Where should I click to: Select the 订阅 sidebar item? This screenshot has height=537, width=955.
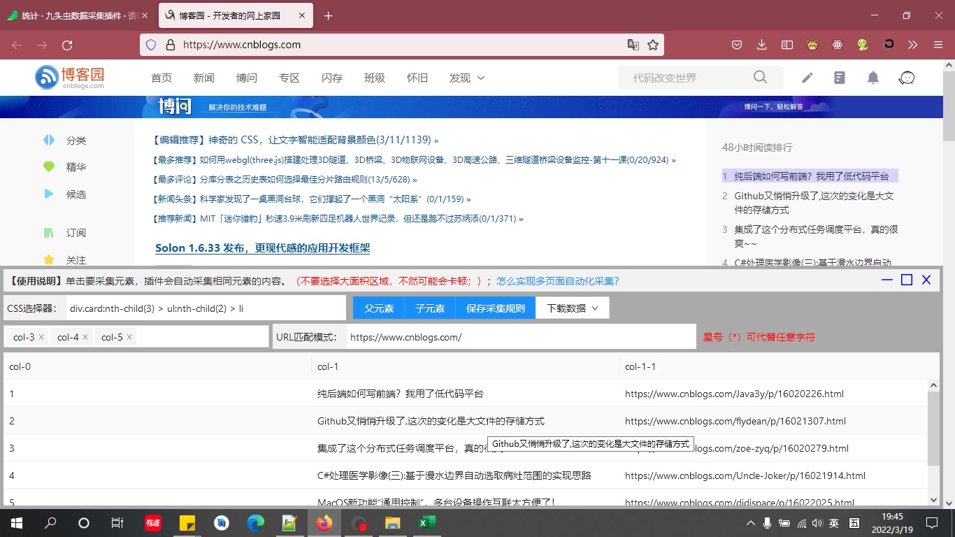click(x=64, y=233)
